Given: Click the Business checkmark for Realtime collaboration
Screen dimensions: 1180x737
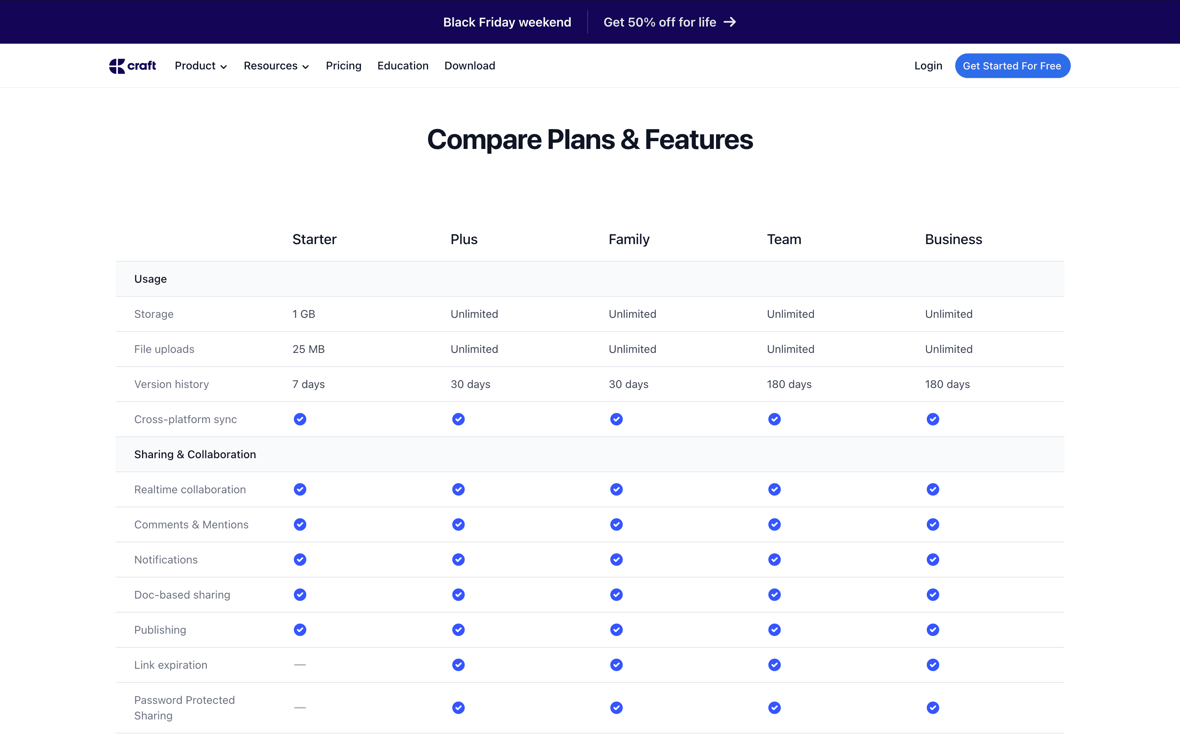Looking at the screenshot, I should tap(932, 489).
